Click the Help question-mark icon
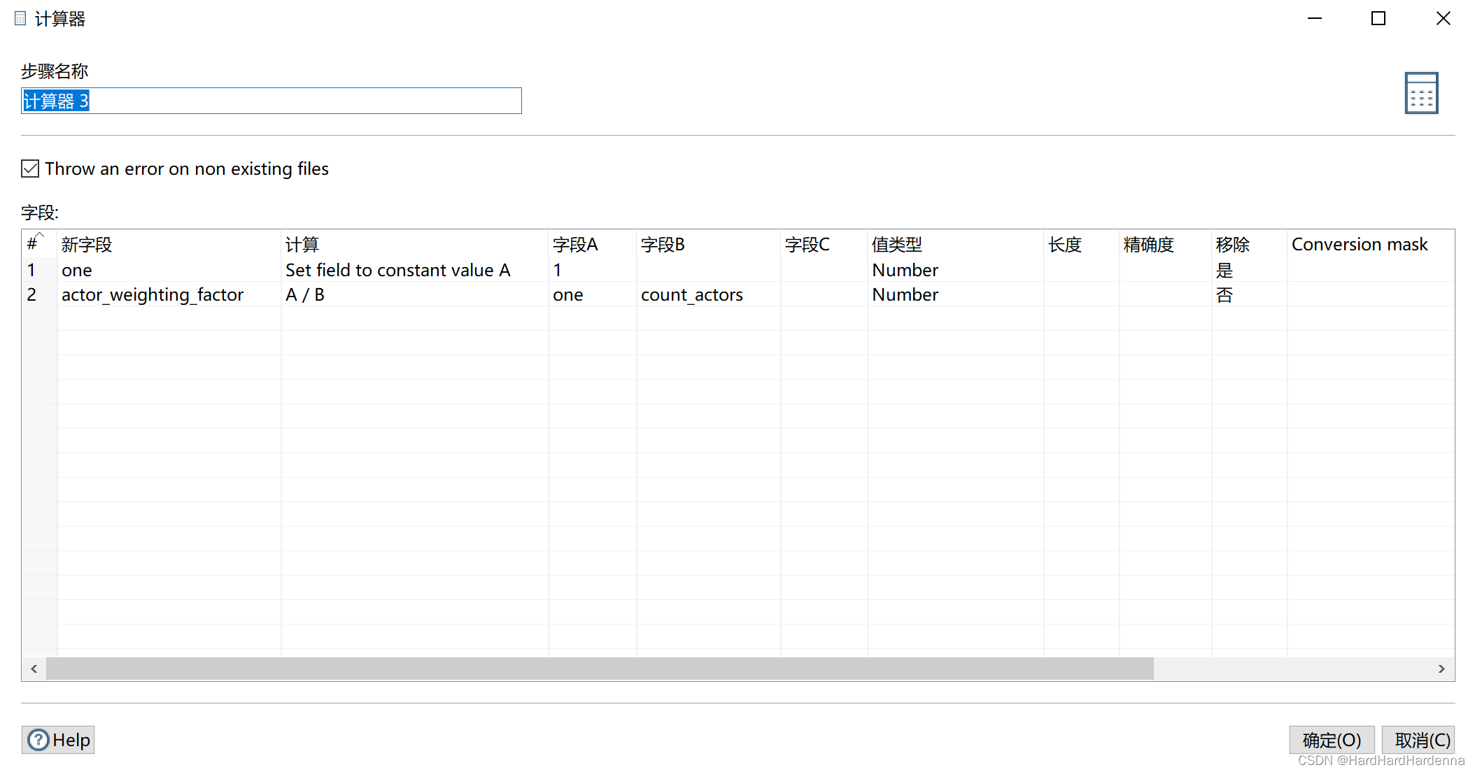The height and width of the screenshot is (772, 1475). (x=38, y=740)
